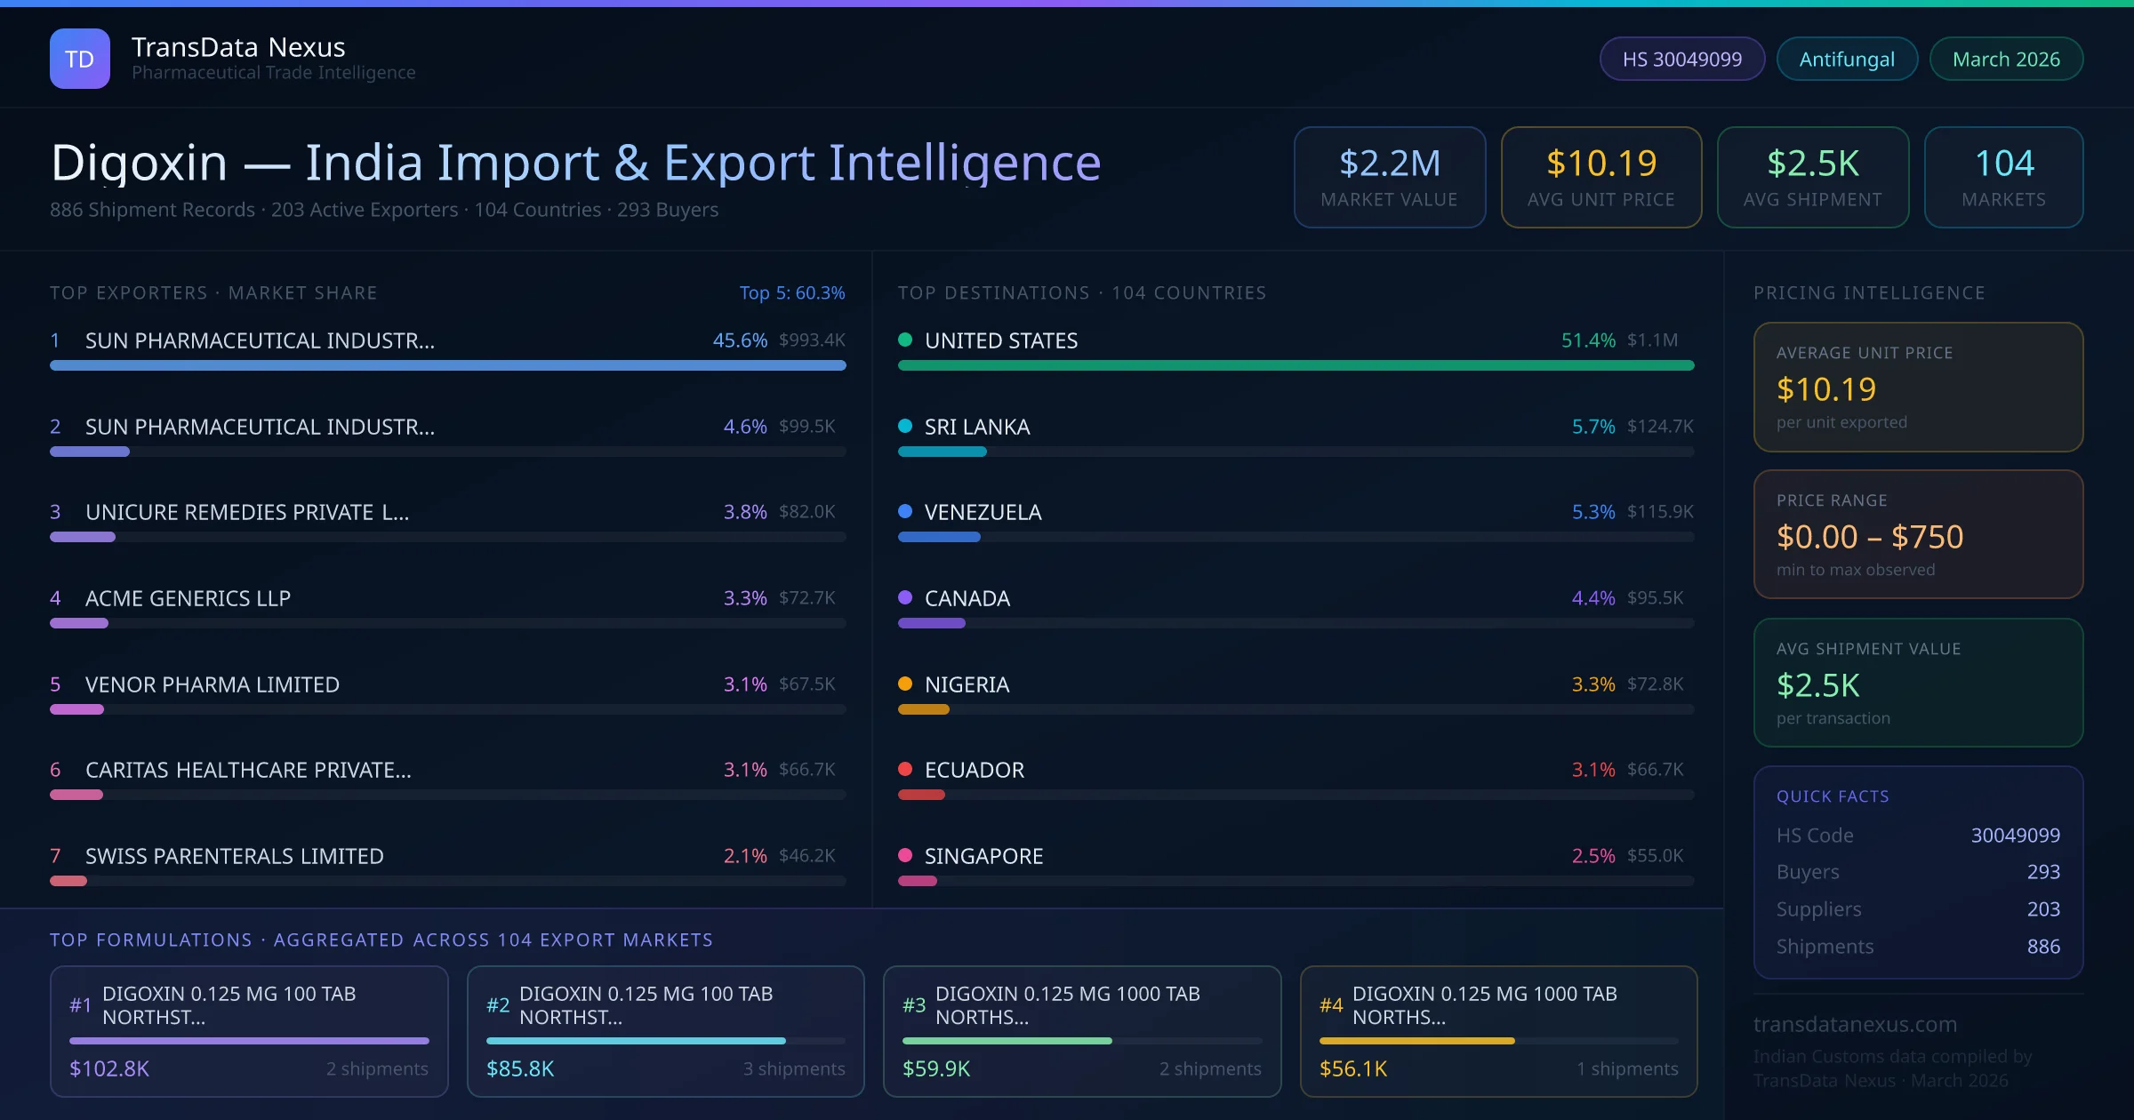
Task: Click the pink Singapore dot marker
Action: click(905, 855)
